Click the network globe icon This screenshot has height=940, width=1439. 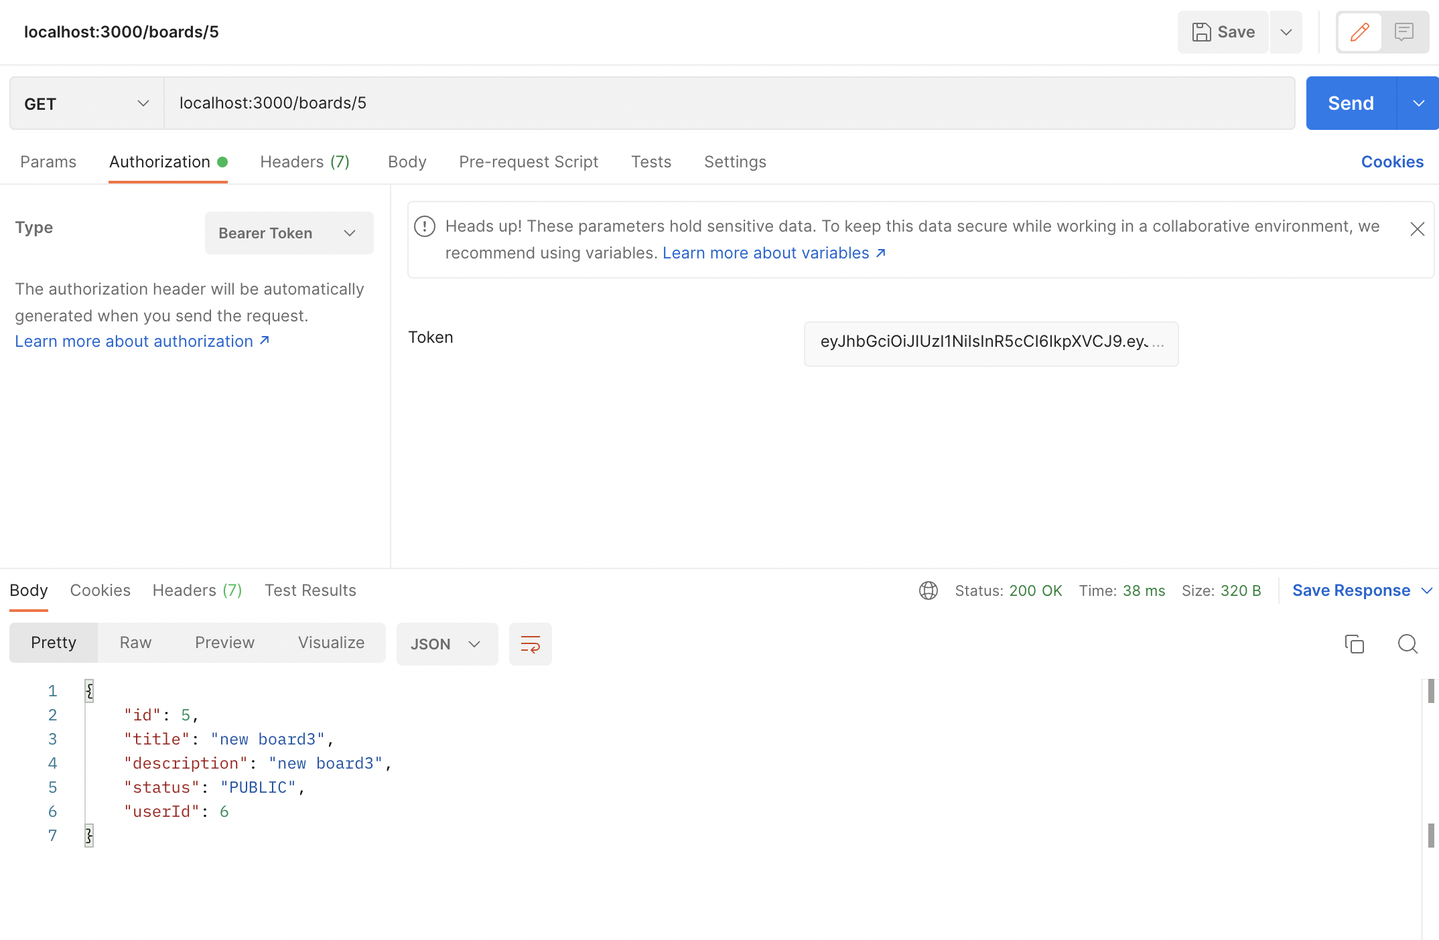(x=928, y=591)
